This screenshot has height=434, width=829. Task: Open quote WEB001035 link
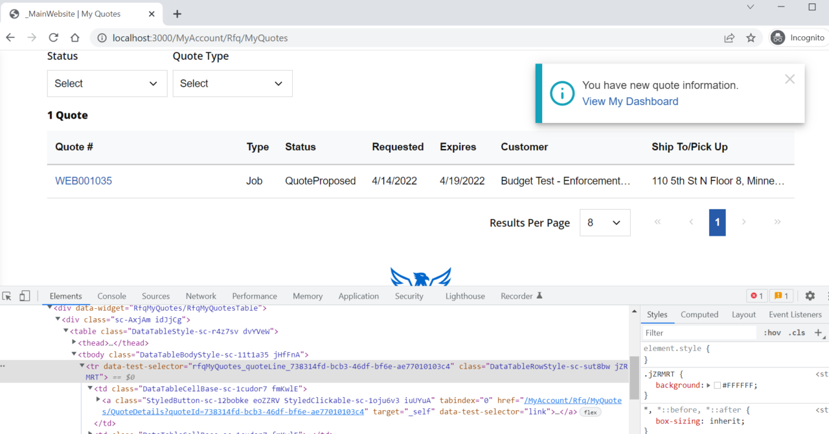[x=84, y=181]
